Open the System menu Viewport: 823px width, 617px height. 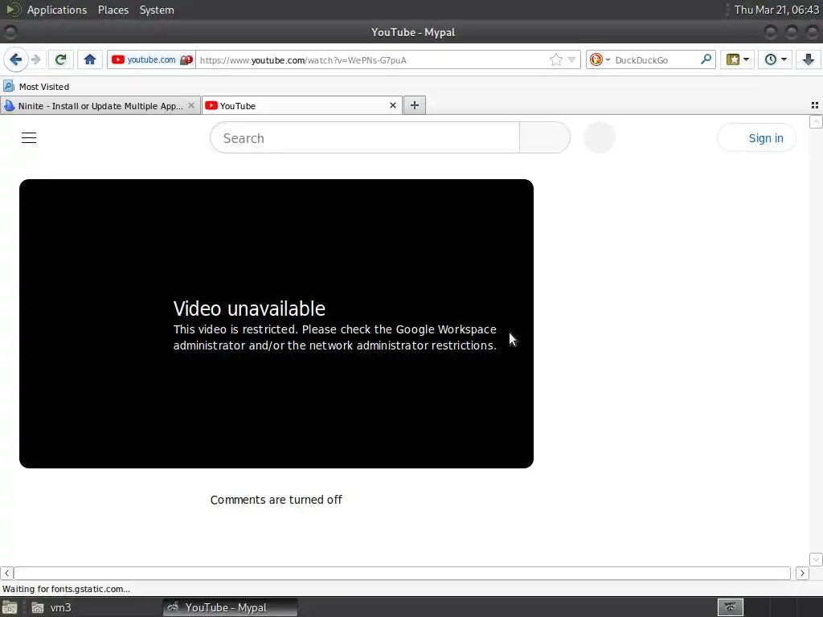[x=157, y=10]
